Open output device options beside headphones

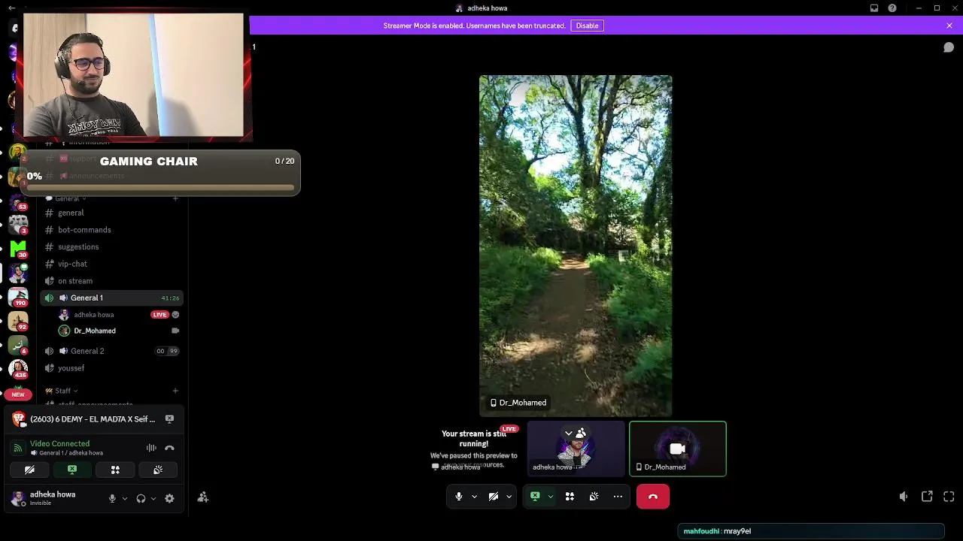click(153, 498)
